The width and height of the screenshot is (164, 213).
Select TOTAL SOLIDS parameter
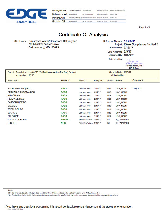click(x=15, y=109)
